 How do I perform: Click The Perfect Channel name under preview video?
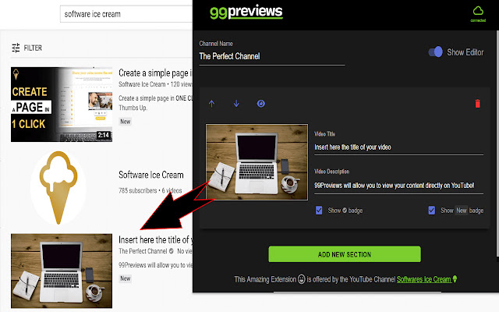tap(143, 251)
